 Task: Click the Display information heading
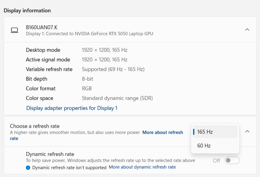27,10
